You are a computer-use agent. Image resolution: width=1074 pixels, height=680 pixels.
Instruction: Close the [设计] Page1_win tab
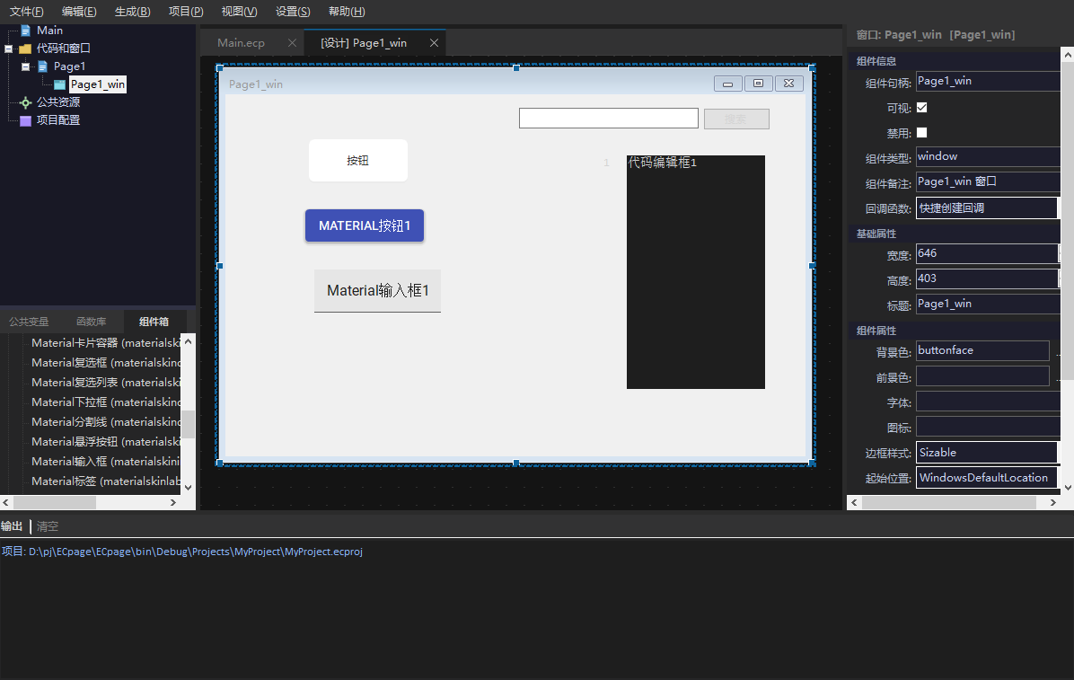point(435,42)
